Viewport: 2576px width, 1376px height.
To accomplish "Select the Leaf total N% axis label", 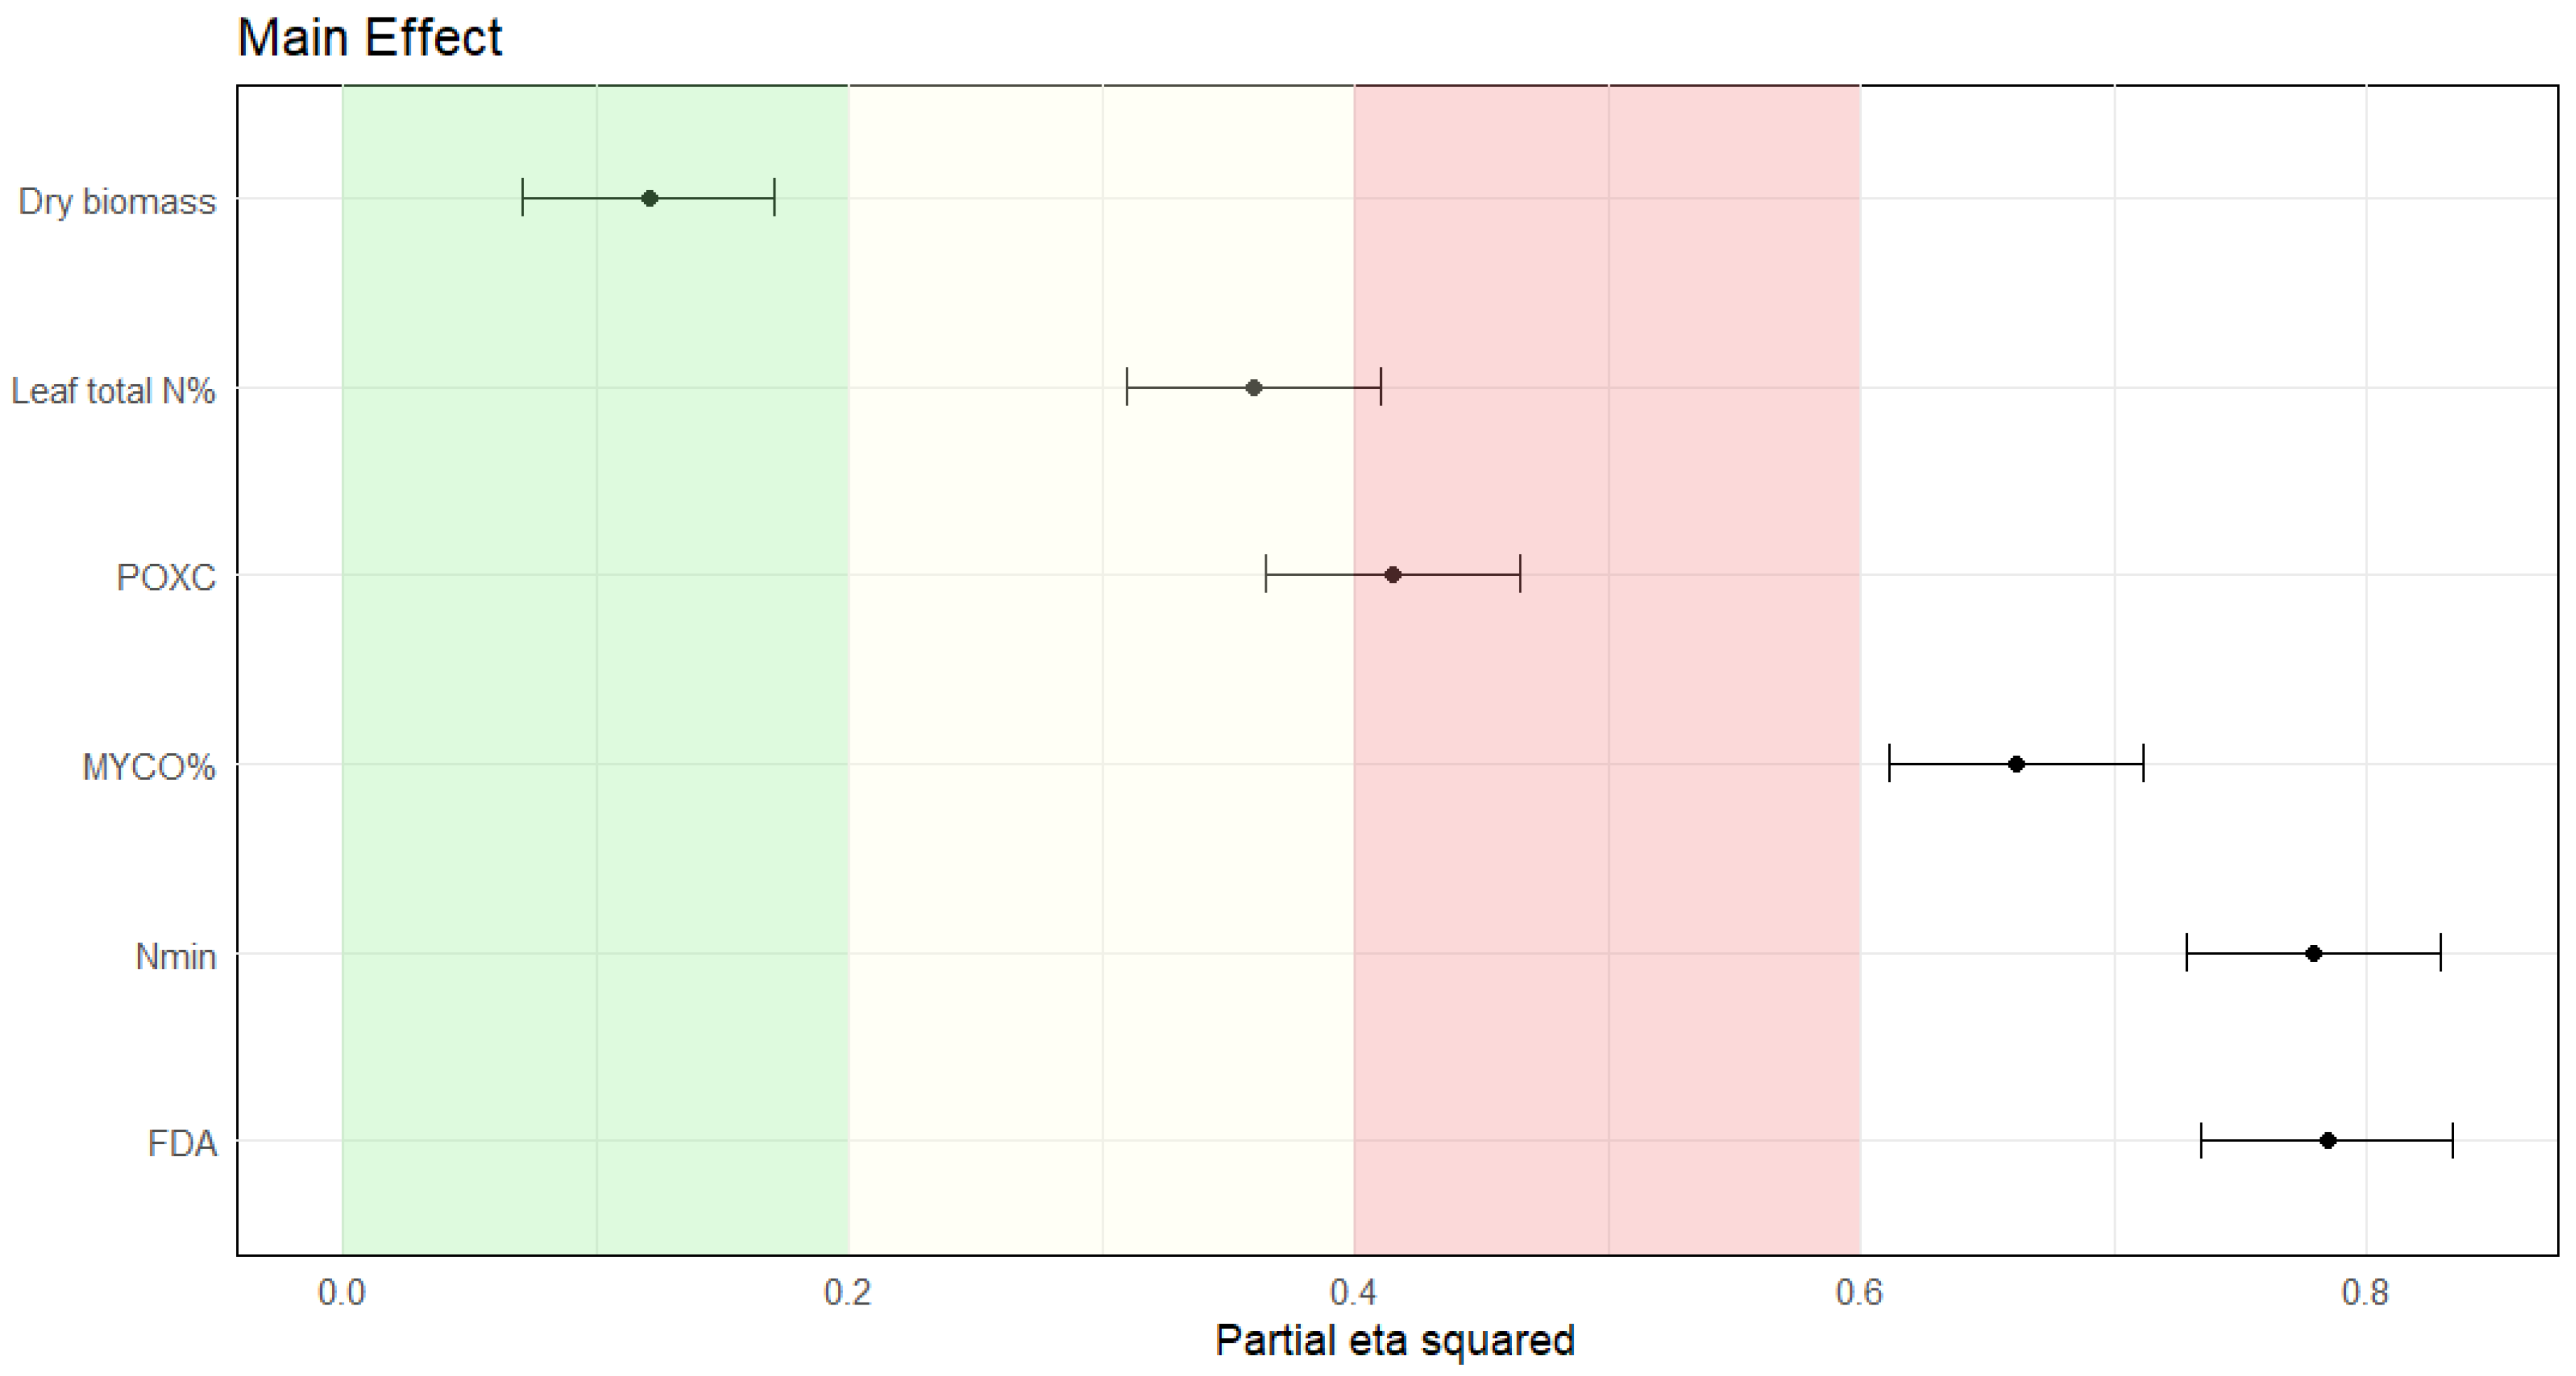I will point(113,390).
